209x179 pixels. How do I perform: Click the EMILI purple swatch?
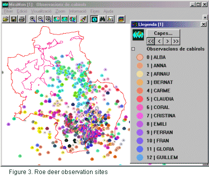point(140,124)
